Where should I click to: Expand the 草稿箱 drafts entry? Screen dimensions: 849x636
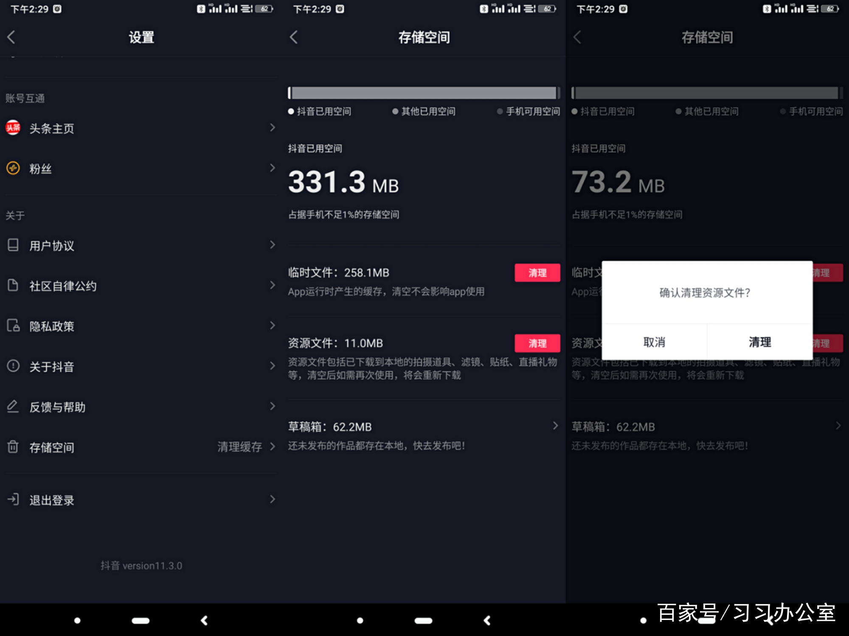[556, 426]
